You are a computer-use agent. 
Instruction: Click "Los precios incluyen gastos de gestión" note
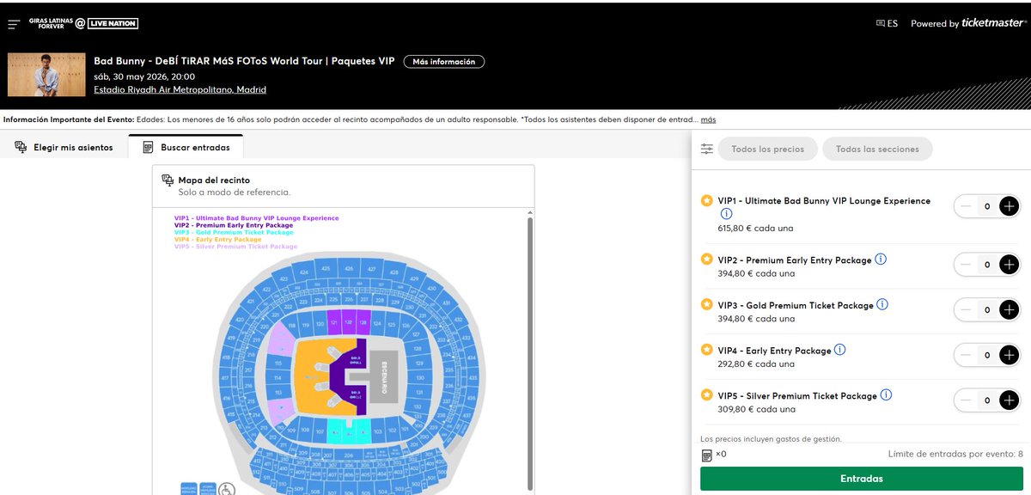pyautogui.click(x=771, y=438)
